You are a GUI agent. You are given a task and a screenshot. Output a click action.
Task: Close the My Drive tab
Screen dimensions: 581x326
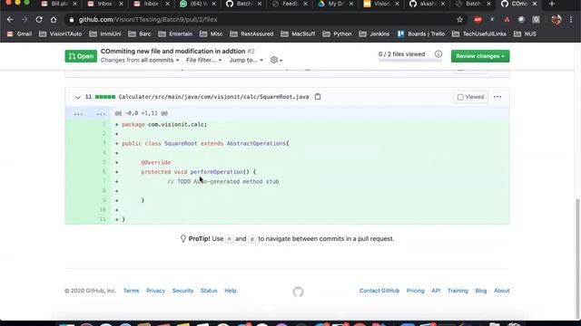[x=351, y=4]
